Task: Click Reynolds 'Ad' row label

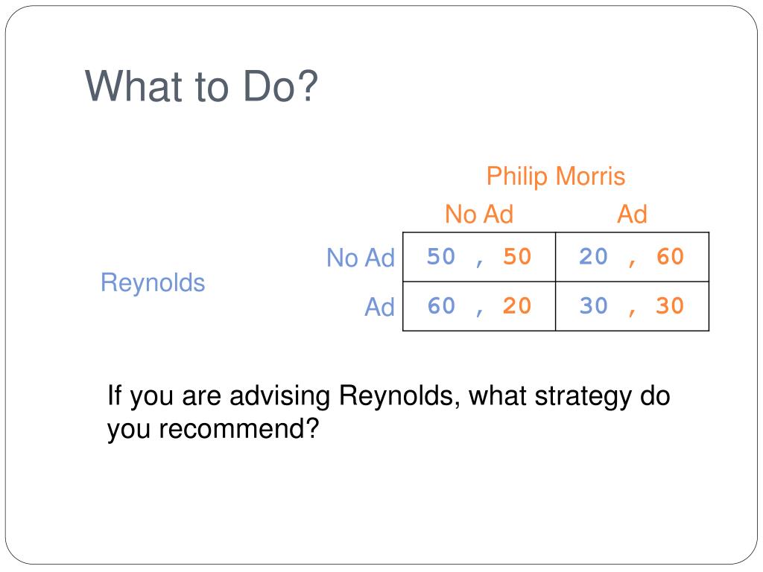Action: (x=379, y=308)
